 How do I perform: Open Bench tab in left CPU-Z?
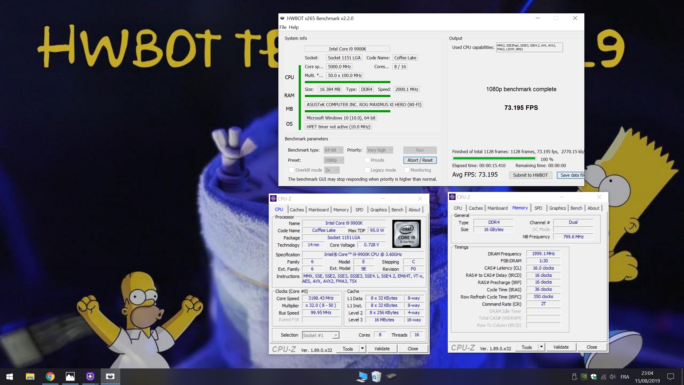coord(397,210)
